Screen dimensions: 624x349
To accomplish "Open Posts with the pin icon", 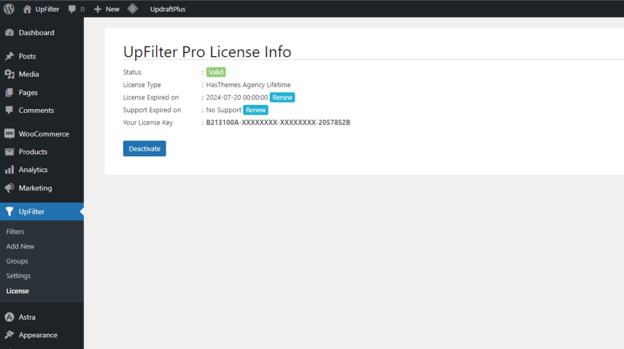I will (x=27, y=56).
